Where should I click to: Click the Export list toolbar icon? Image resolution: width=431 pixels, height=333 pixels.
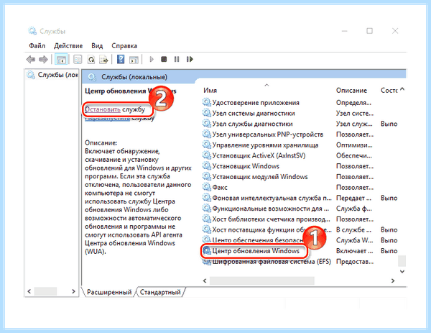click(104, 59)
